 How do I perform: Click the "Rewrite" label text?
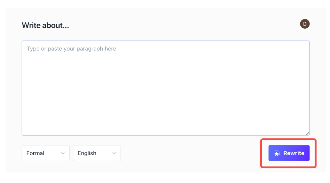[294, 153]
